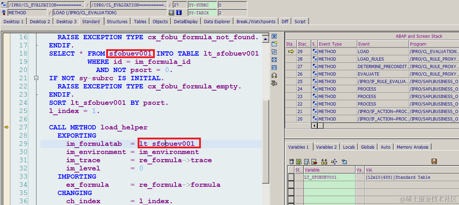459x205 pixels.
Task: Click load_helper in the CALL METHOD line
Action: pos(124,127)
